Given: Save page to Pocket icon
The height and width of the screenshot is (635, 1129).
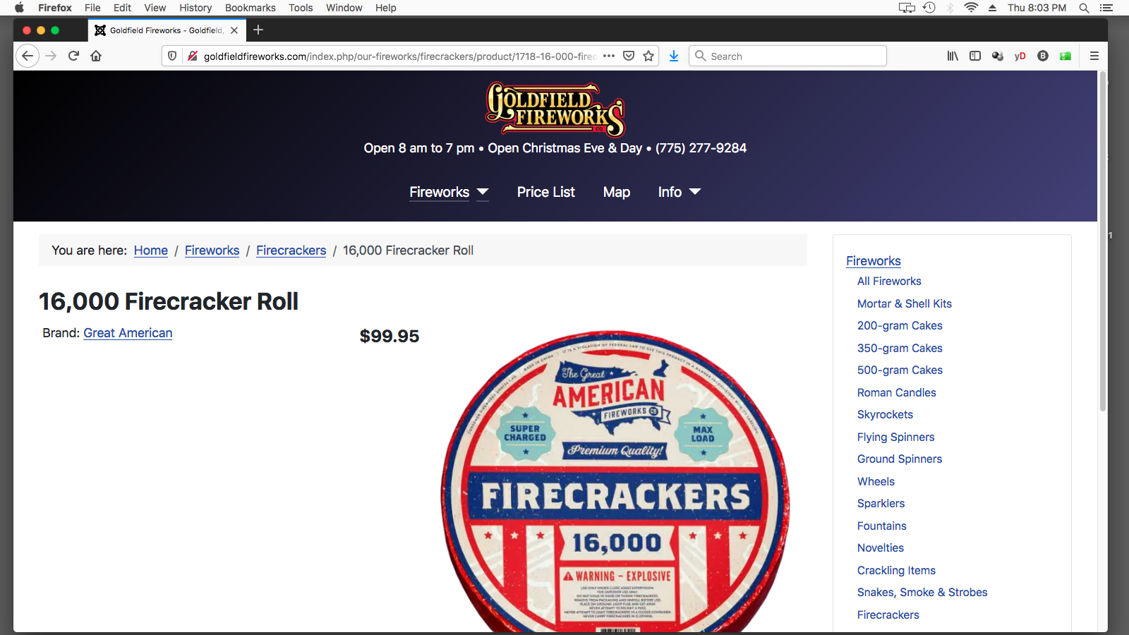Looking at the screenshot, I should point(629,56).
